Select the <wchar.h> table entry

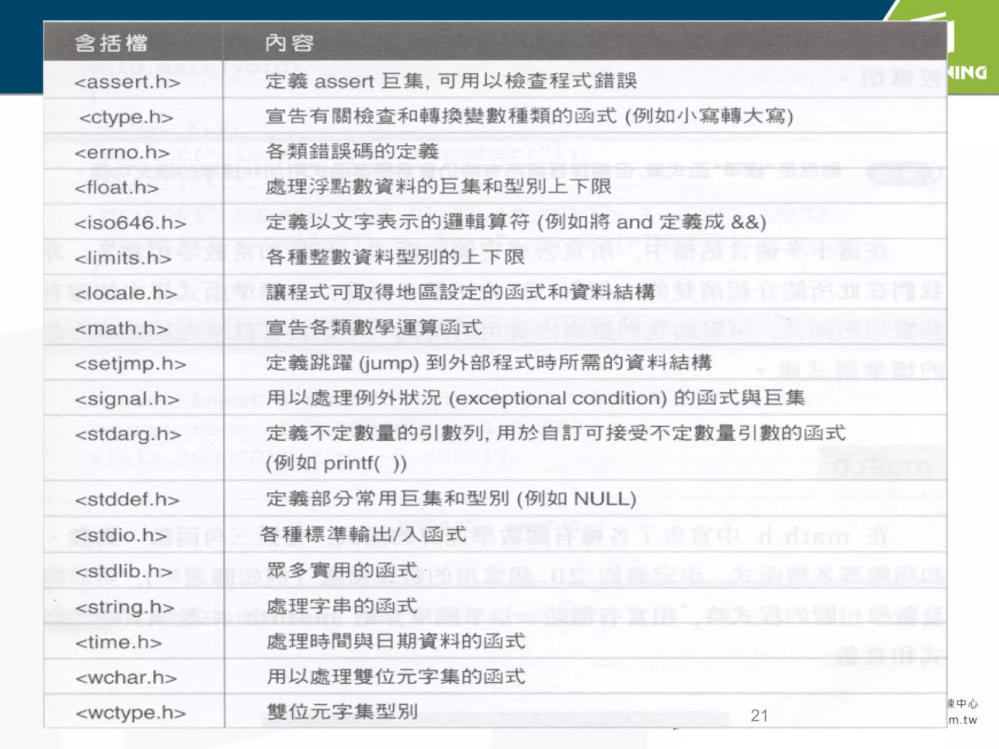tap(126, 678)
